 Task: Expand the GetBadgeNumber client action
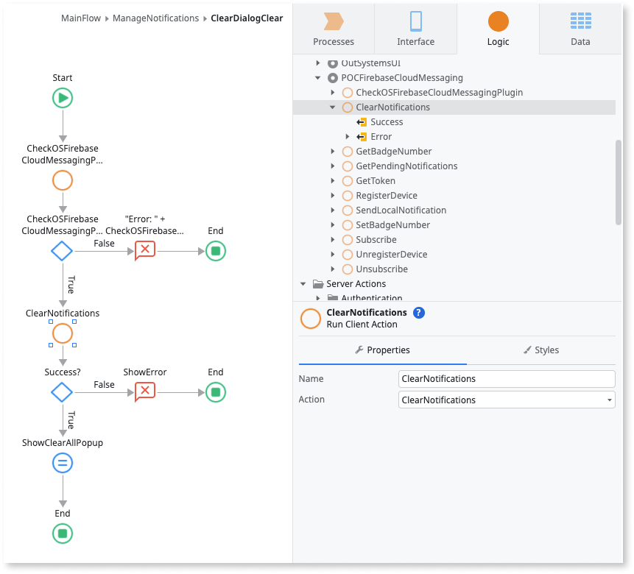pos(333,151)
